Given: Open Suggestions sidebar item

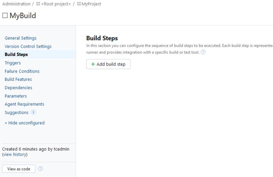Looking at the screenshot, I should [x=17, y=113].
